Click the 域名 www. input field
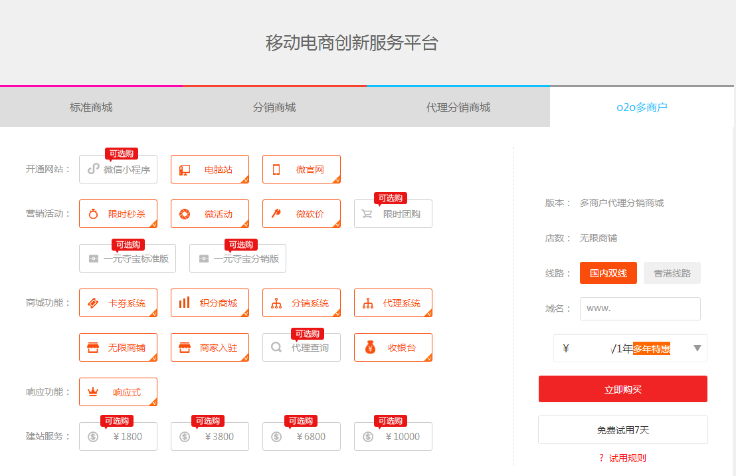The width and height of the screenshot is (736, 476). 640,308
